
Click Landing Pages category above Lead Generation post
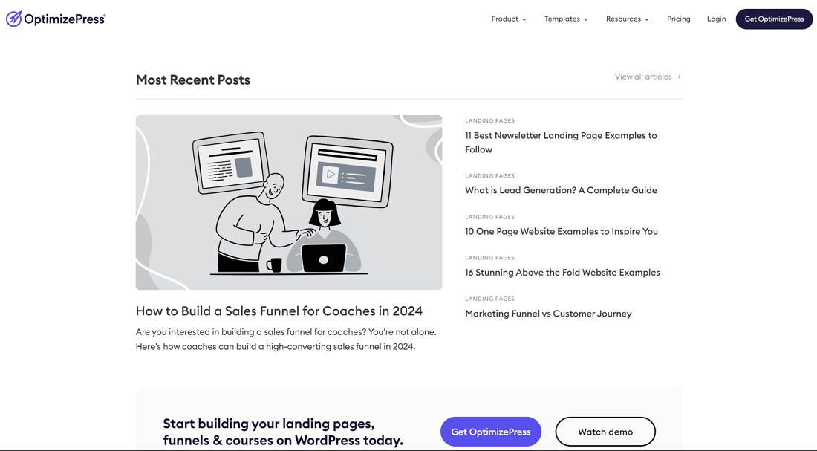pos(489,175)
